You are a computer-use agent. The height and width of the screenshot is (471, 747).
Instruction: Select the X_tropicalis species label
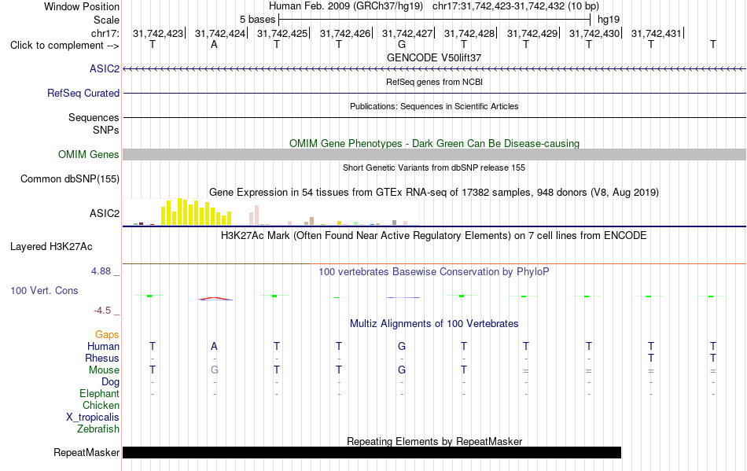[x=93, y=418]
